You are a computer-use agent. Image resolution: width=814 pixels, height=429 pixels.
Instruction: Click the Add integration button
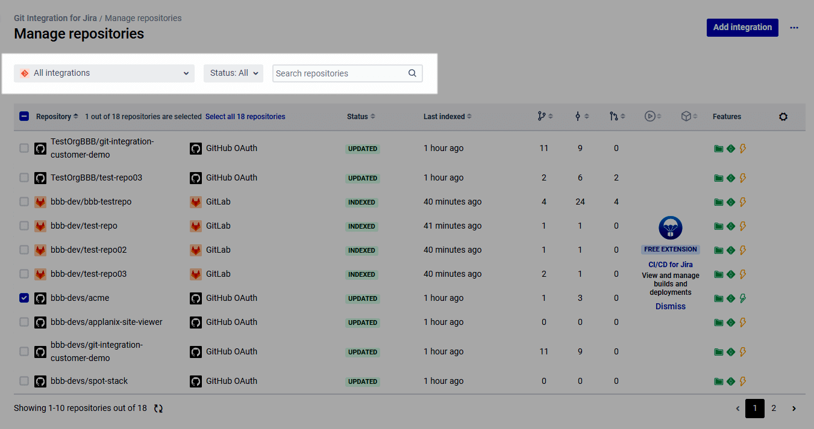742,27
